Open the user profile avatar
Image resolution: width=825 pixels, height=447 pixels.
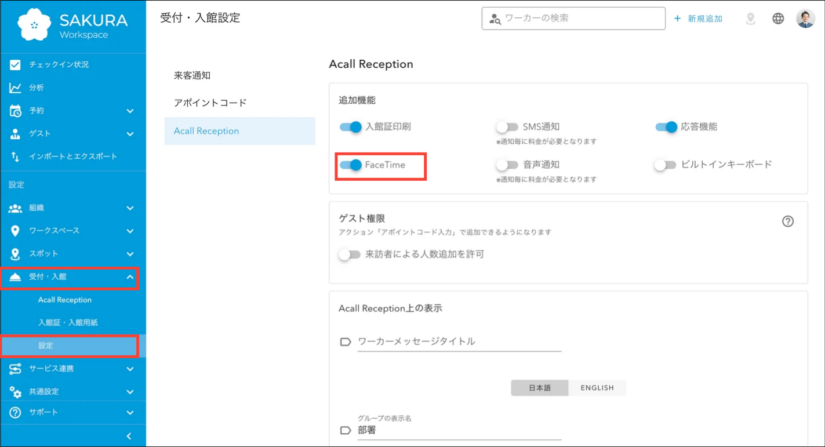[805, 19]
